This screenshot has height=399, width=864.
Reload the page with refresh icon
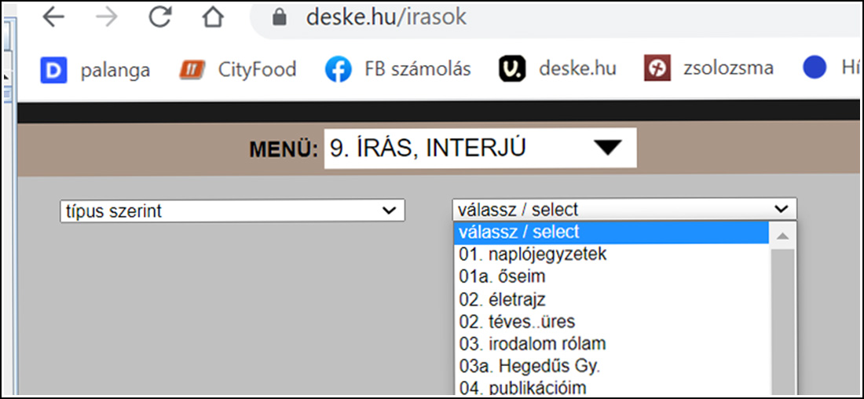coord(159,17)
